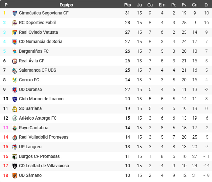Click the Burgos CF Promesas crest icon

point(14,157)
